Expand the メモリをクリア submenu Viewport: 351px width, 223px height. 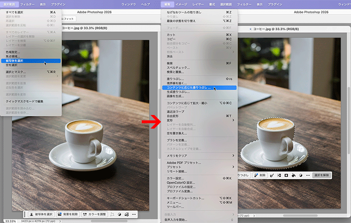(233, 155)
